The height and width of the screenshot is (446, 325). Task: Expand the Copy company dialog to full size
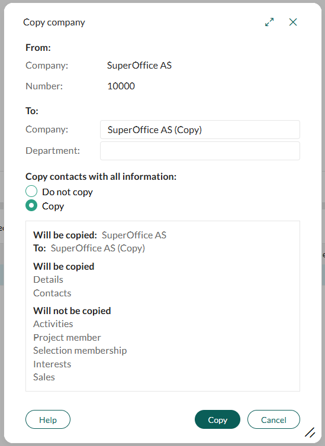[269, 22]
